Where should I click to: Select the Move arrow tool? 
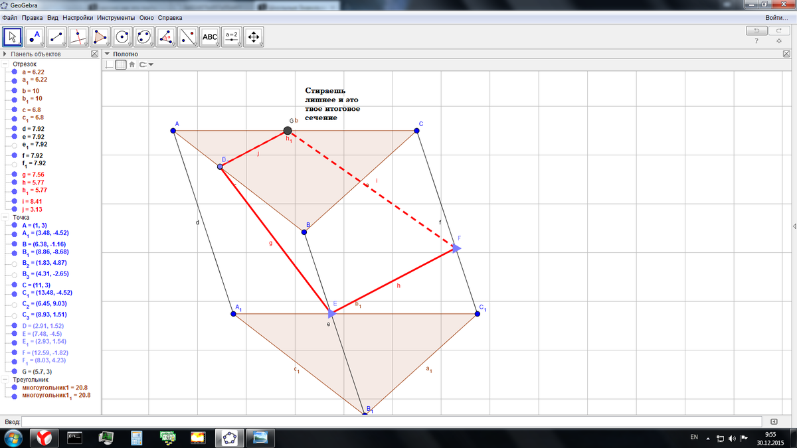tap(13, 37)
